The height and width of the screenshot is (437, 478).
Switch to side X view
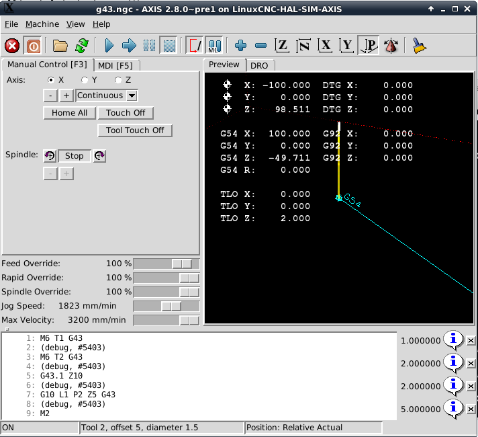pos(325,46)
